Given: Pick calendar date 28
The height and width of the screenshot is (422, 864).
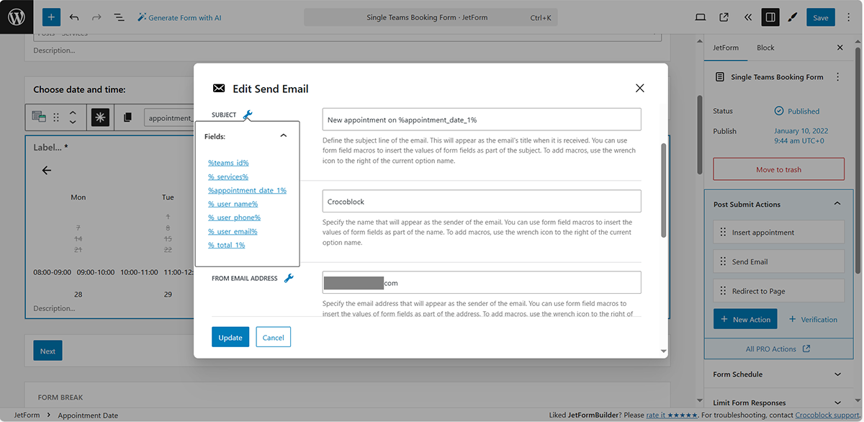Looking at the screenshot, I should 78,294.
